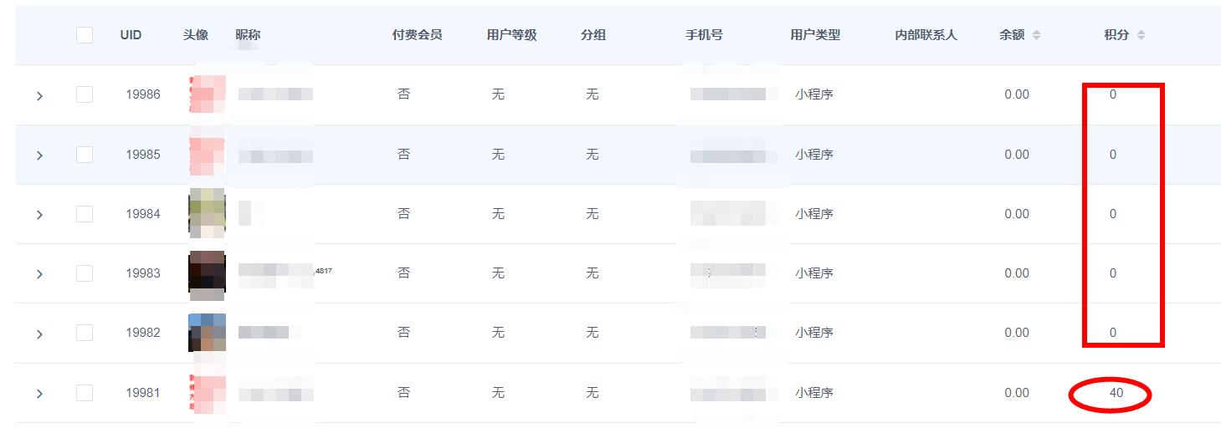This screenshot has height=428, width=1221.
Task: Show details for UID 19981
Action: click(x=39, y=394)
